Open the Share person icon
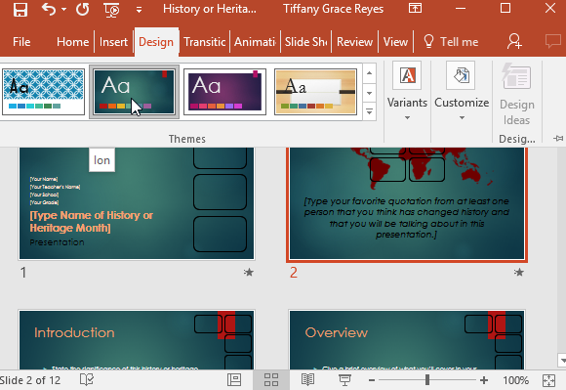 point(514,42)
